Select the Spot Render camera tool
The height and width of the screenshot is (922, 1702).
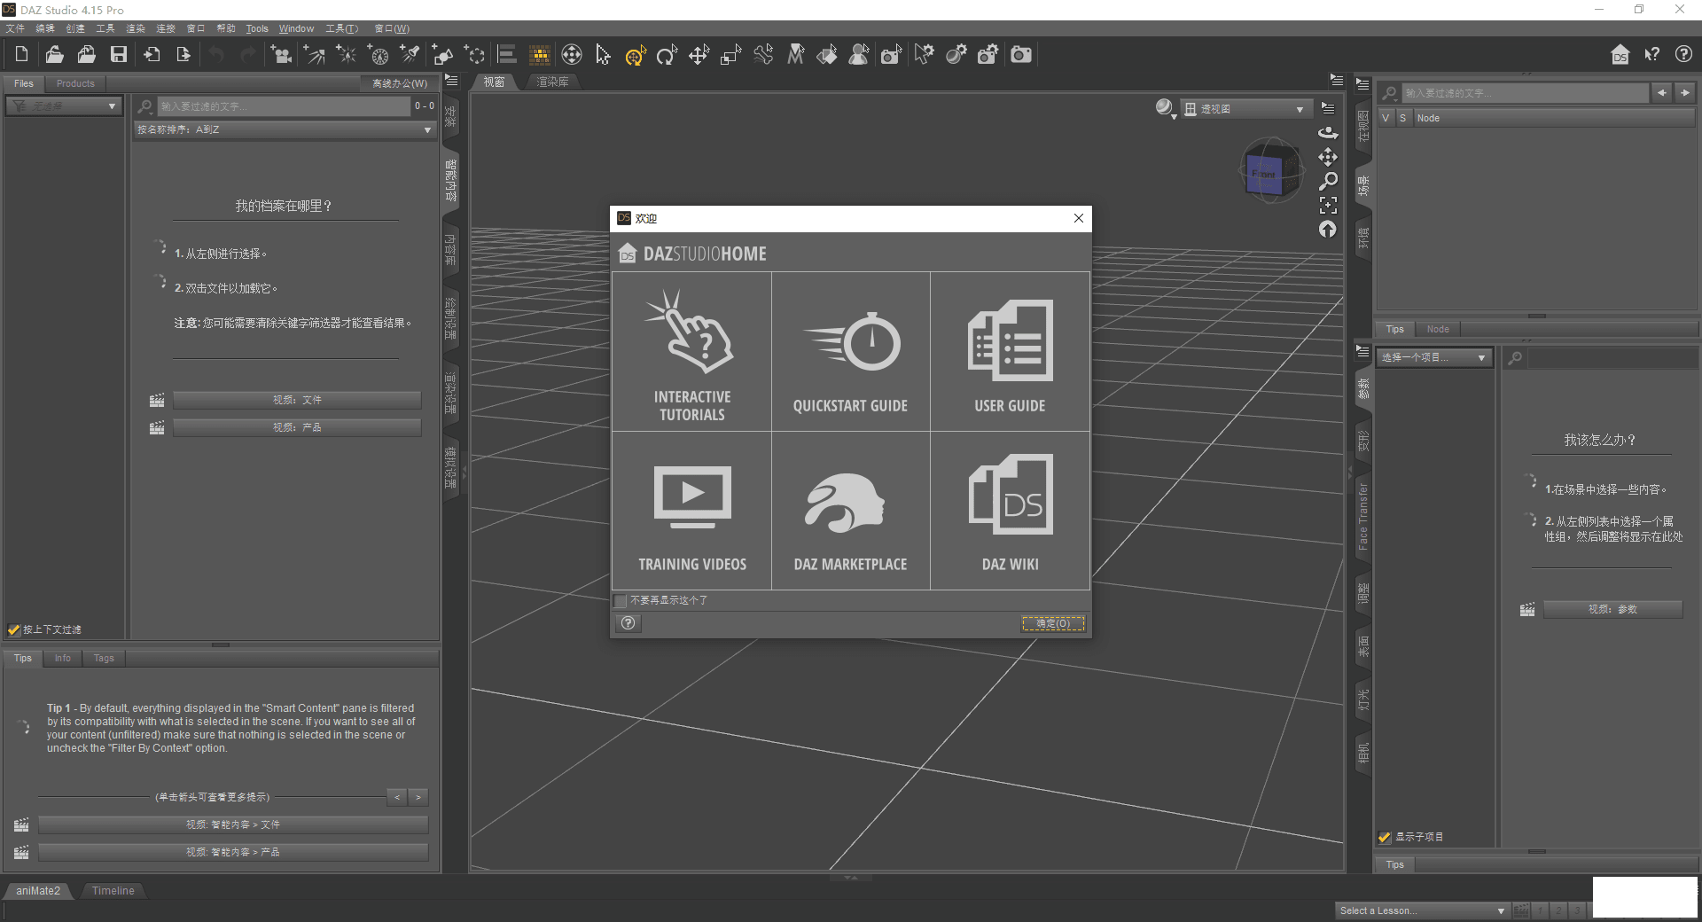pyautogui.click(x=891, y=55)
